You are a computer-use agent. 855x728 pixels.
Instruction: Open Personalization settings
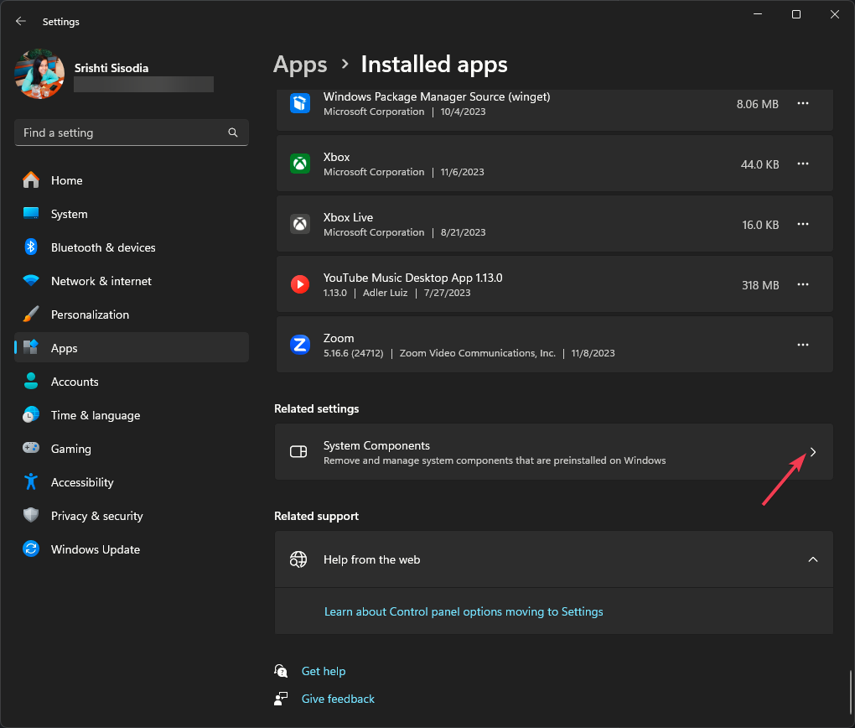[132, 315]
